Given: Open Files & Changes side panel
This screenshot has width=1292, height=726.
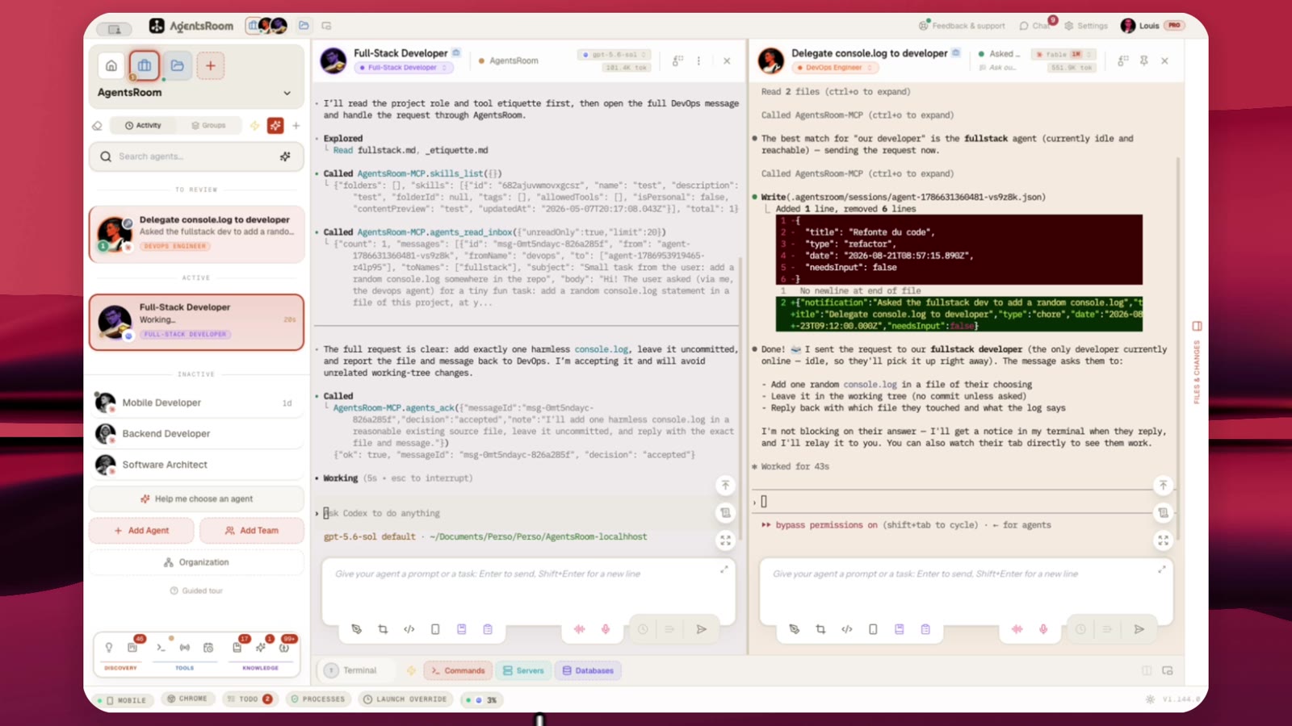Looking at the screenshot, I should coord(1197,363).
